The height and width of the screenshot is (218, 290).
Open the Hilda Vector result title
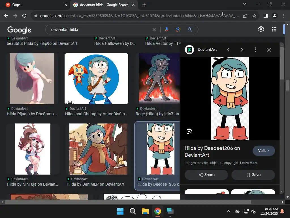[x=163, y=43]
